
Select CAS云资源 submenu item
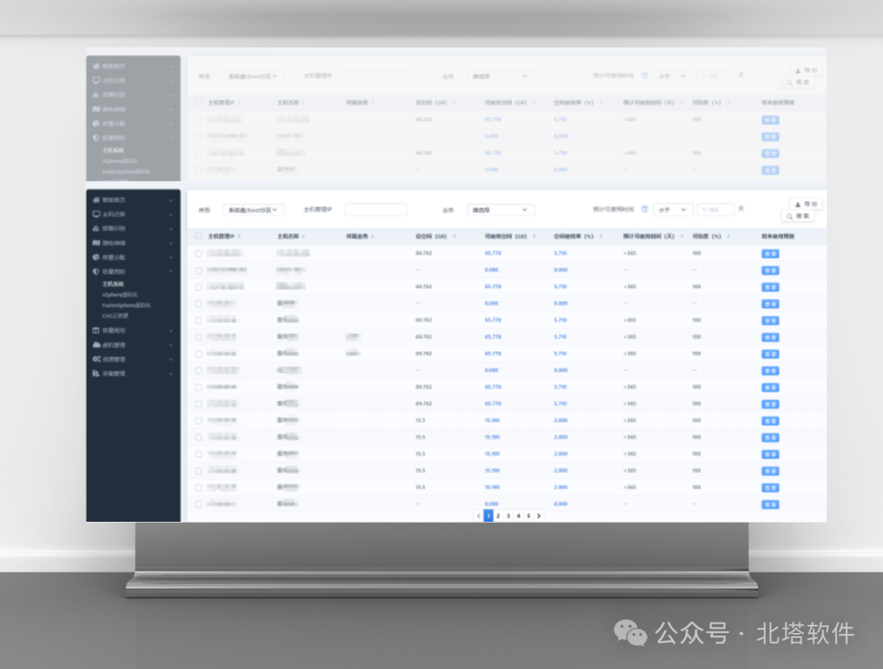click(x=115, y=316)
